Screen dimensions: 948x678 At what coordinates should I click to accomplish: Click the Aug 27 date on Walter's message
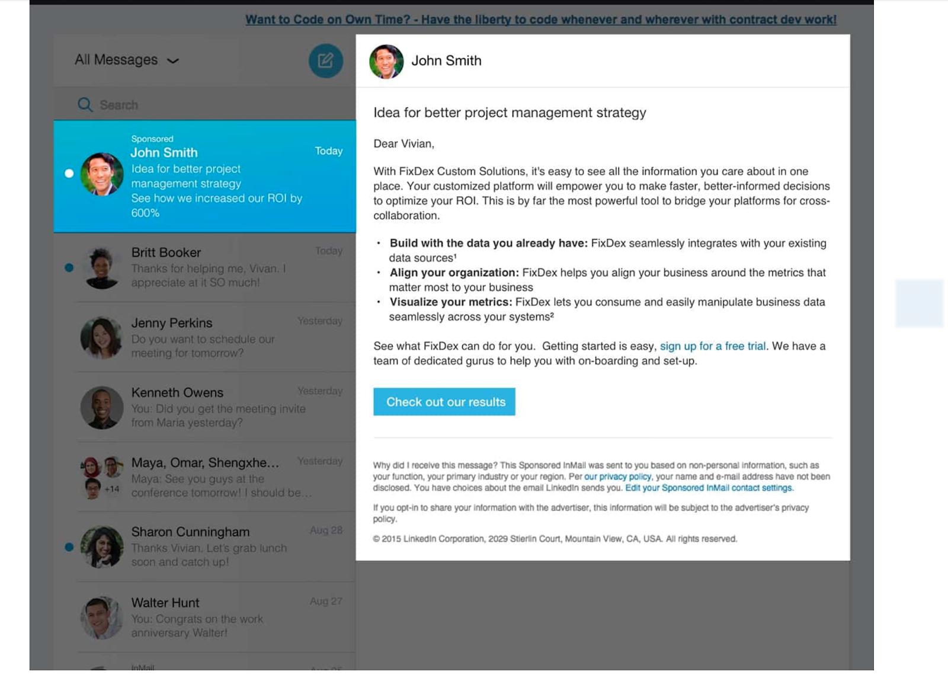(326, 601)
